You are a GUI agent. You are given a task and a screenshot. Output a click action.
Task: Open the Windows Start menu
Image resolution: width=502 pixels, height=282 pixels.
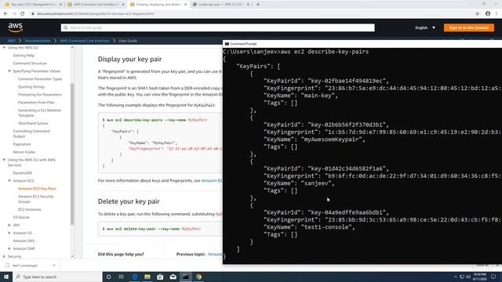point(6,277)
